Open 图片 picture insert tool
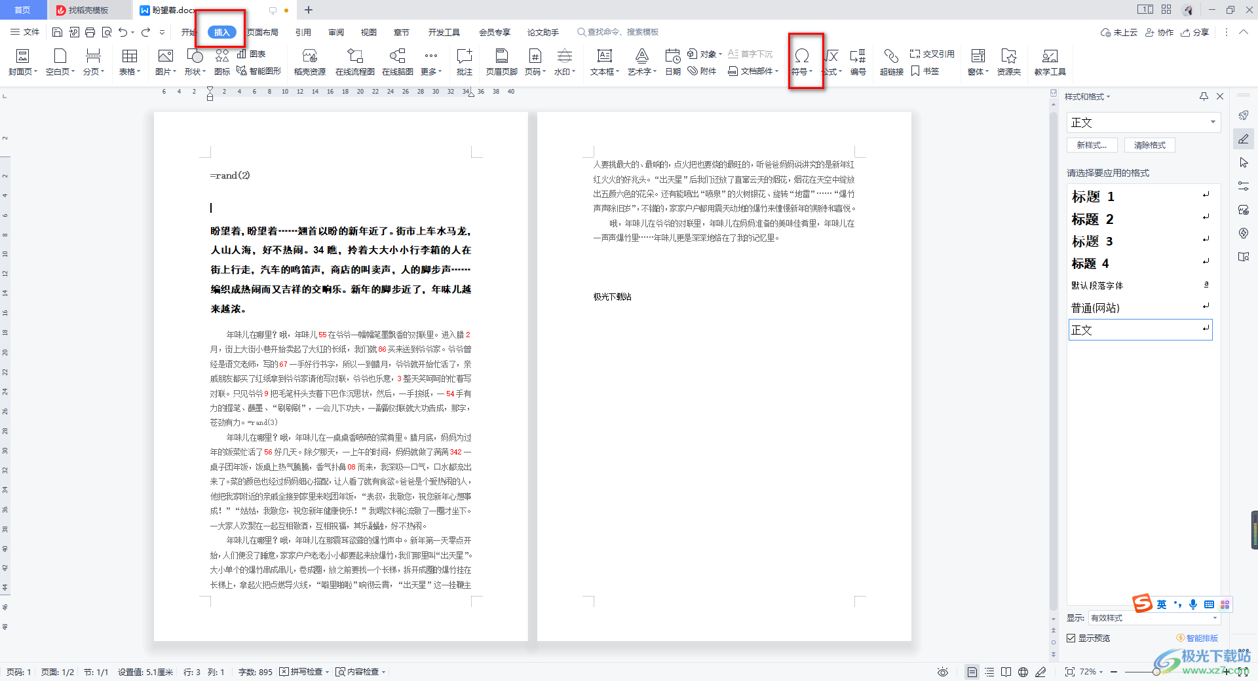 [166, 62]
